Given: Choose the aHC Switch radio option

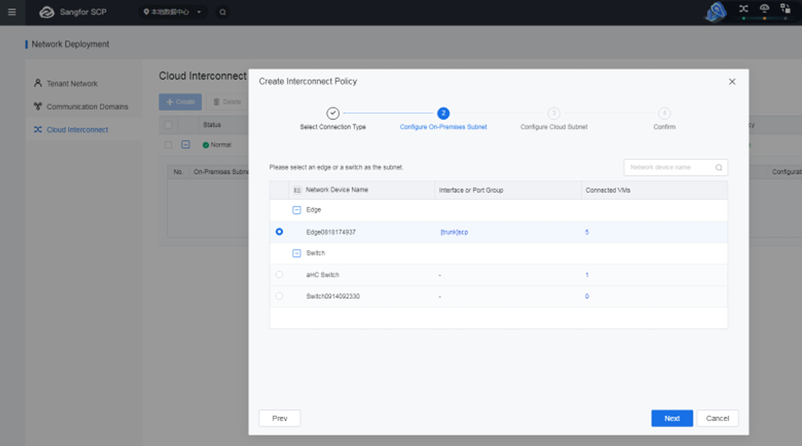Looking at the screenshot, I should coord(279,274).
